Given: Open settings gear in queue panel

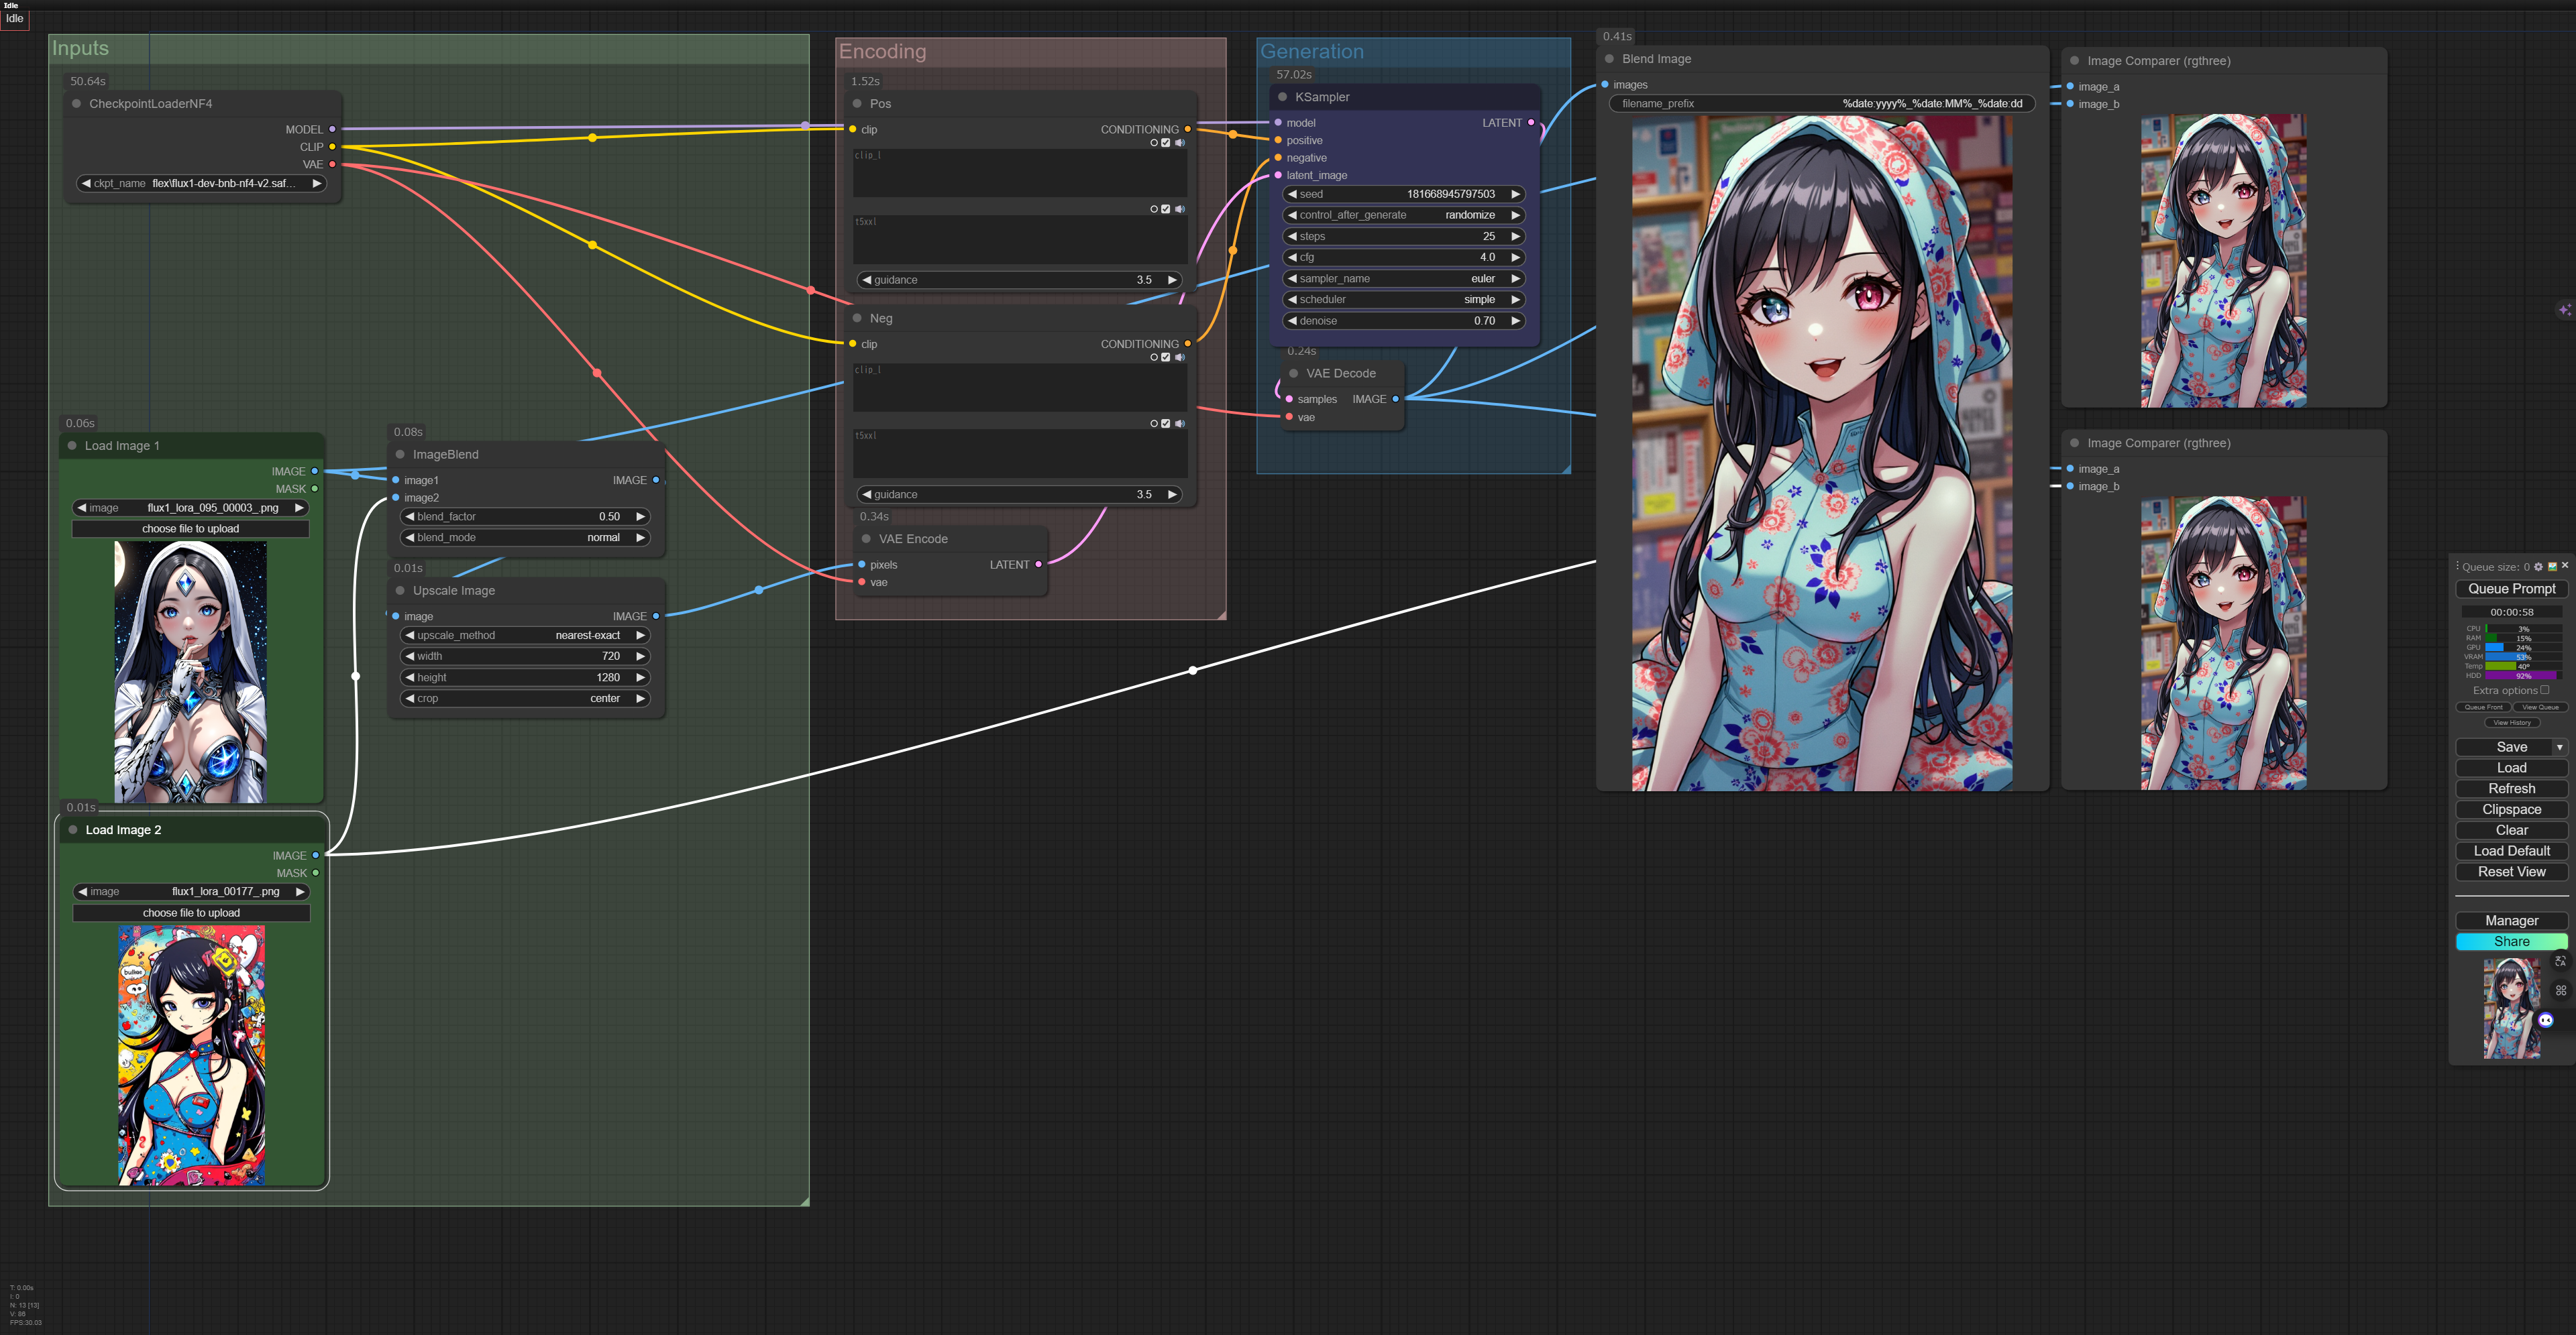Looking at the screenshot, I should point(2538,567).
